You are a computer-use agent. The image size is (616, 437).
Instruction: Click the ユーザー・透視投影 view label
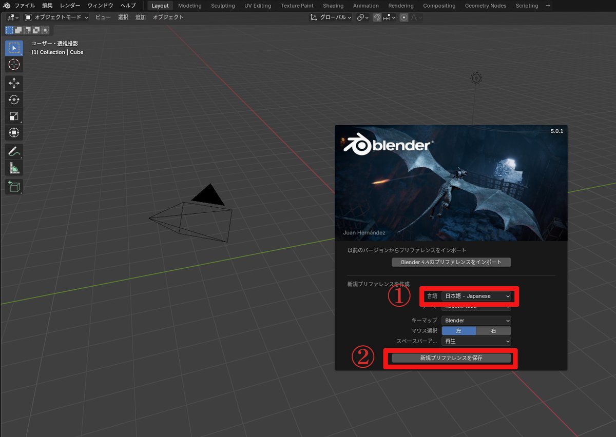[55, 44]
